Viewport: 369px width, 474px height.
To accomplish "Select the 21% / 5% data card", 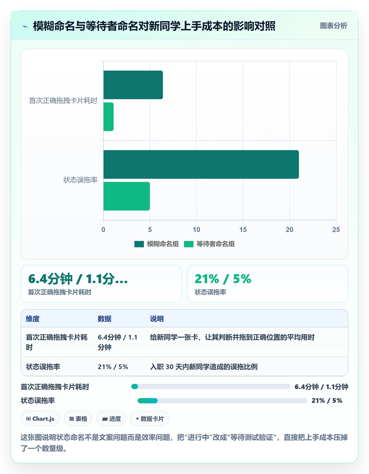I will tap(268, 284).
